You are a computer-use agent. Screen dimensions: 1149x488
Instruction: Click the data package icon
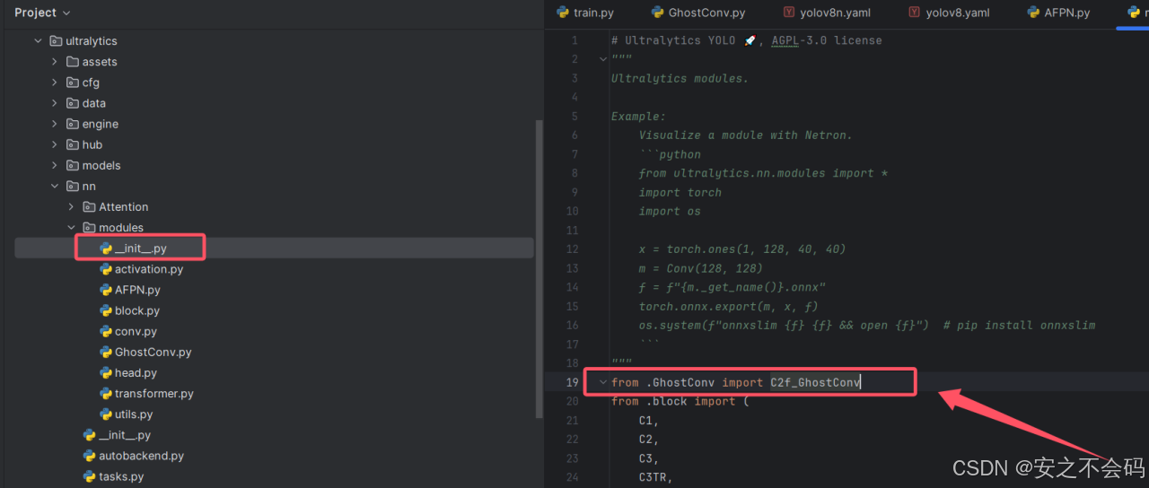(x=73, y=103)
